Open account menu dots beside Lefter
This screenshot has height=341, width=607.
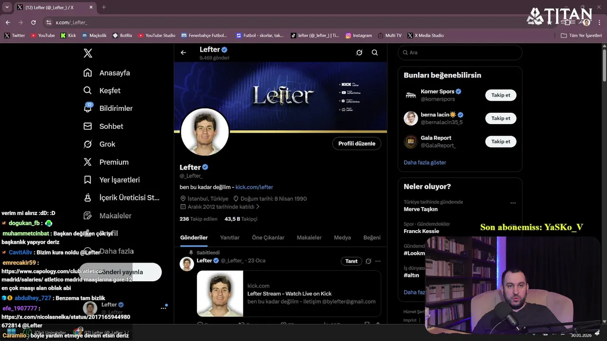tap(163, 308)
